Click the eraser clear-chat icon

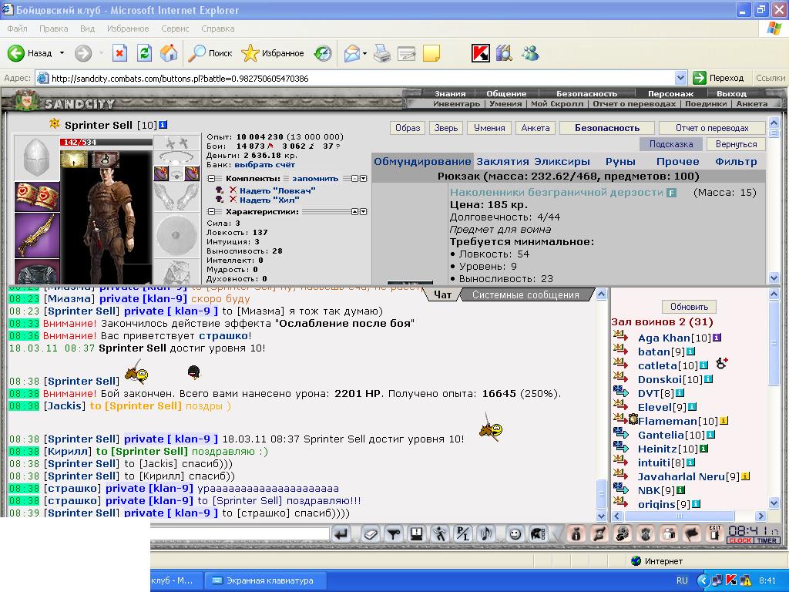(371, 534)
